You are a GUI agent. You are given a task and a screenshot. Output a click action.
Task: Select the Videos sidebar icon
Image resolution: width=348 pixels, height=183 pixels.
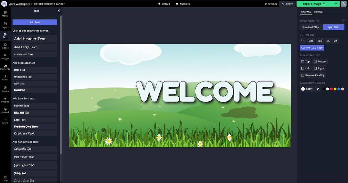coord(5,46)
